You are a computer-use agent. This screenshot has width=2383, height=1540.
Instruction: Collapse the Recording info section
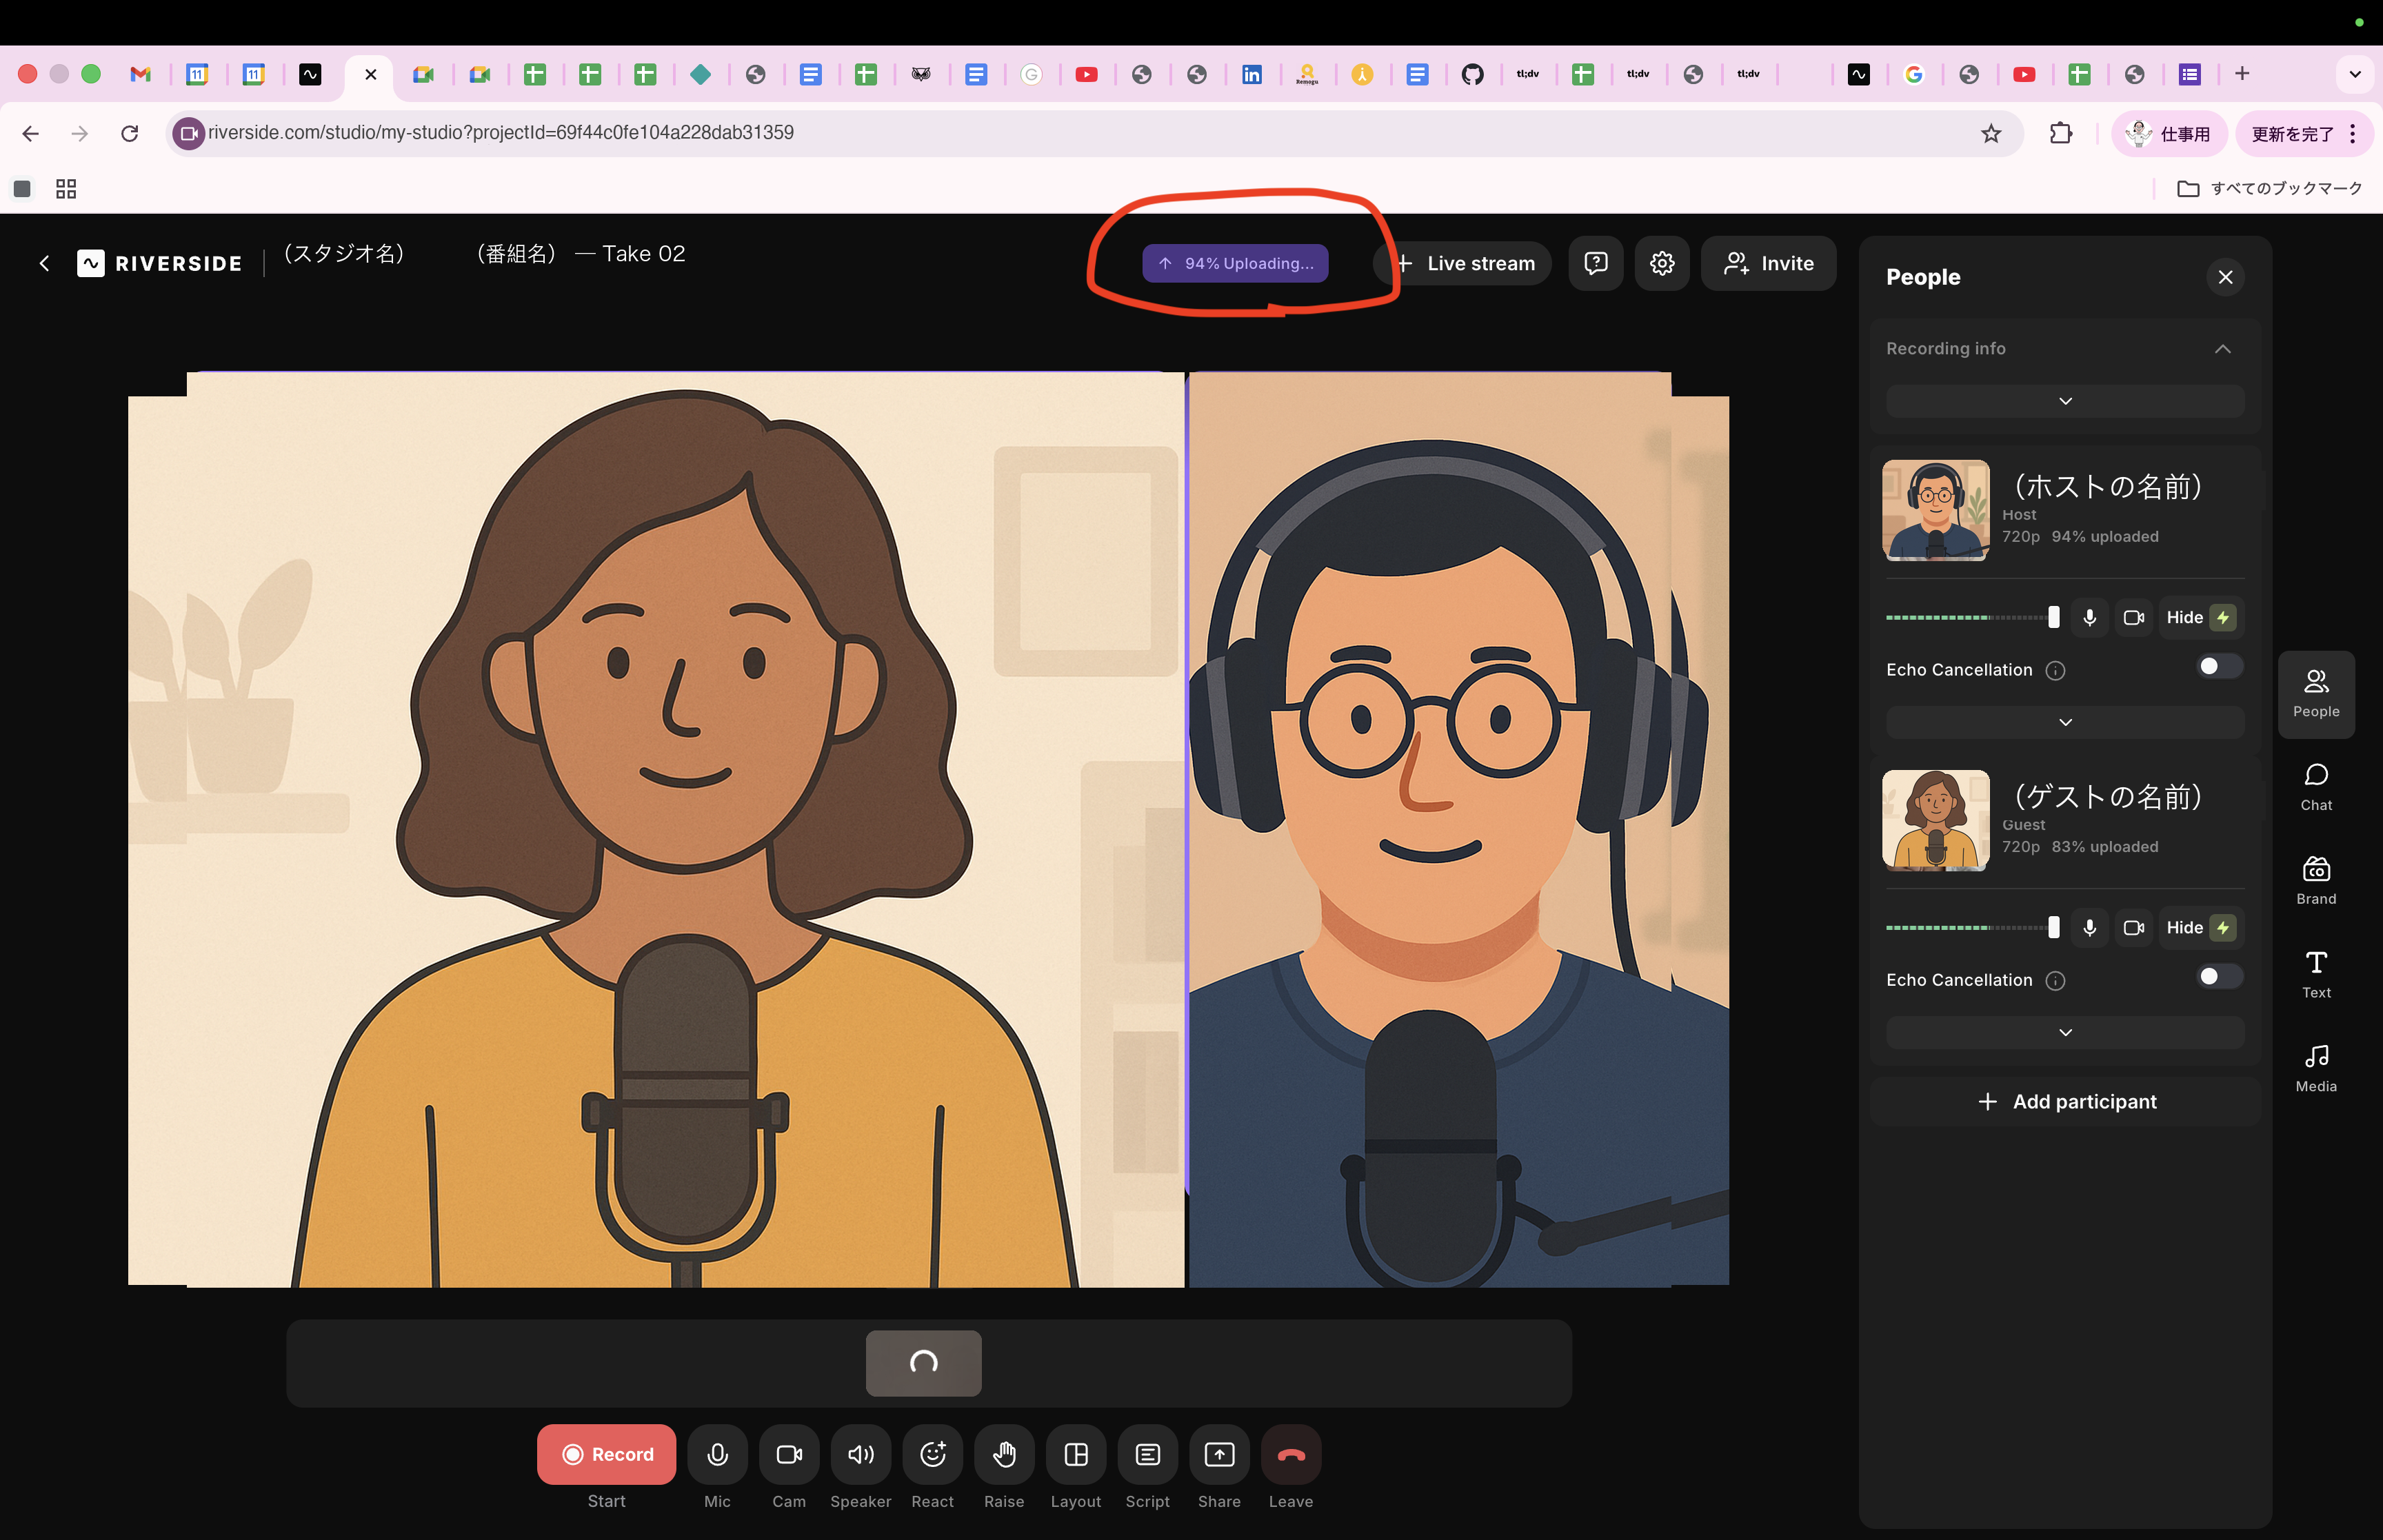[2222, 348]
